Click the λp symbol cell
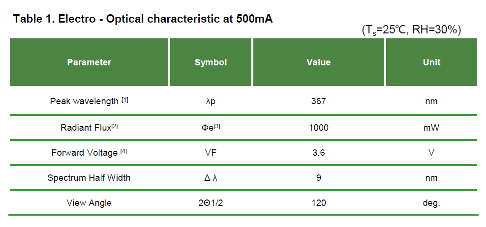The height and width of the screenshot is (227, 486). click(211, 102)
